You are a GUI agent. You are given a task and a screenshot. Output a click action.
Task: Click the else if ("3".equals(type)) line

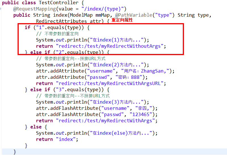click(x=67, y=90)
